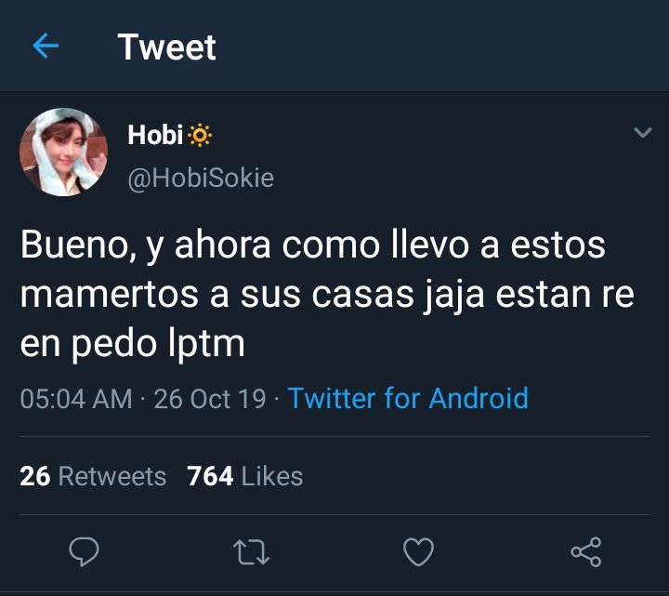The image size is (669, 596).
Task: Click the word Likes beside 764
Action: coord(272,476)
